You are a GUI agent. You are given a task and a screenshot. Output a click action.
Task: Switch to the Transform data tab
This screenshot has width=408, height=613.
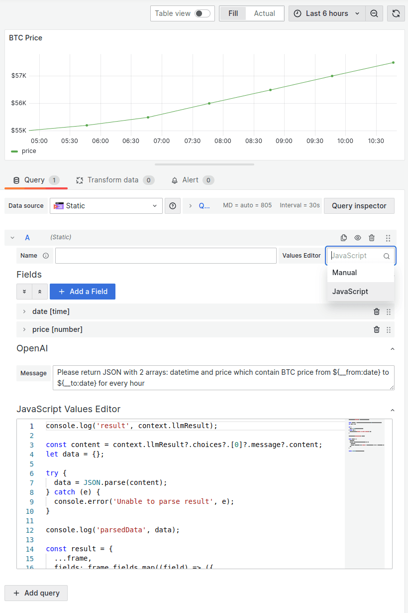click(x=115, y=180)
